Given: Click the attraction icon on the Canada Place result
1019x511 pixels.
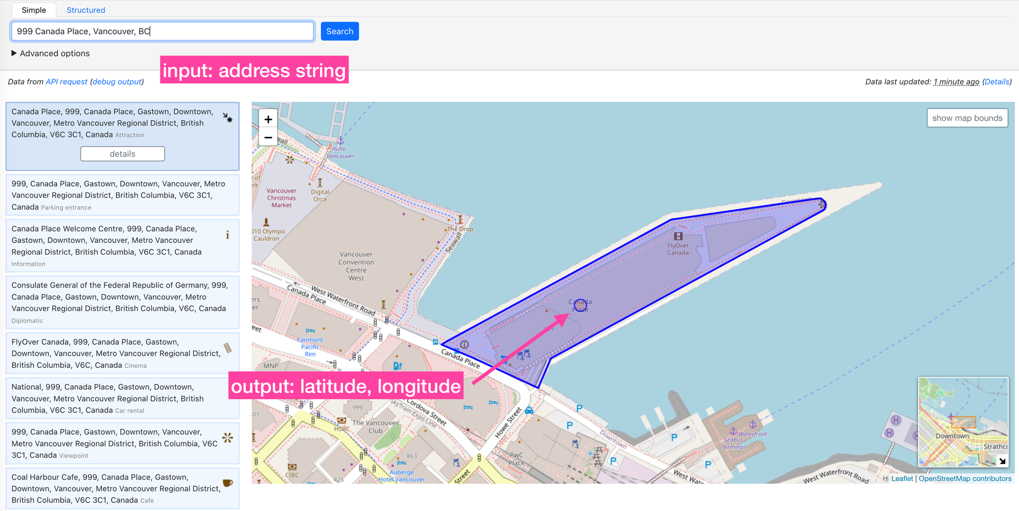Looking at the screenshot, I should pyautogui.click(x=228, y=117).
